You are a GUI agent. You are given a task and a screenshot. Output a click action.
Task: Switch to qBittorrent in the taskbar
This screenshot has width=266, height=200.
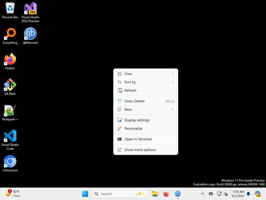coord(177,194)
